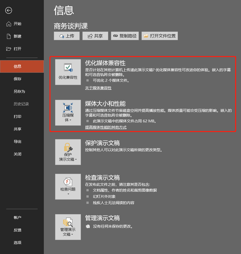Select the 开始 menu item
This screenshot has height=254, width=241.
click(22, 24)
